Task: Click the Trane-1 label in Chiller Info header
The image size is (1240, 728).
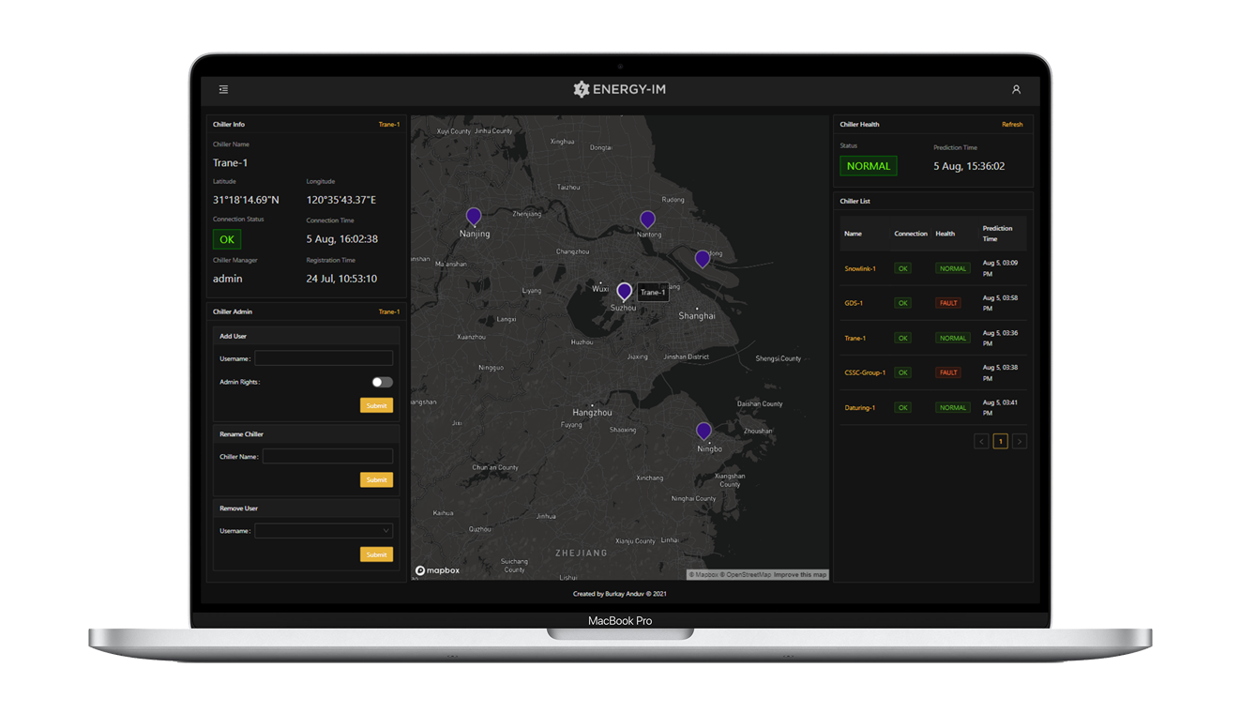Action: [x=389, y=124]
